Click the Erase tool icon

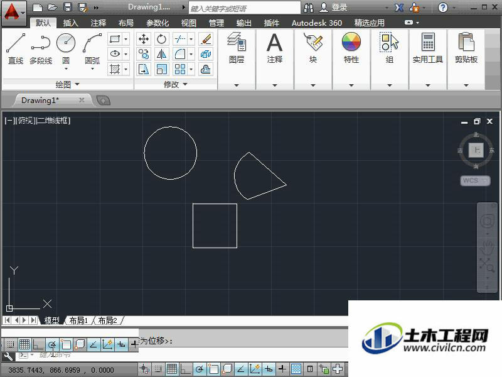[206, 39]
